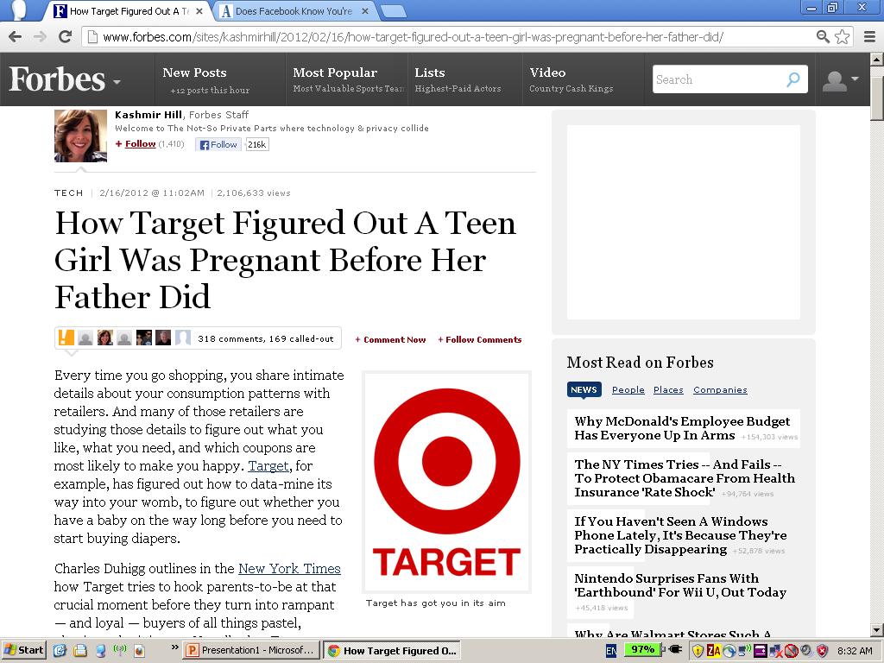
Task: Click the red shield tray icon
Action: pyautogui.click(x=823, y=651)
